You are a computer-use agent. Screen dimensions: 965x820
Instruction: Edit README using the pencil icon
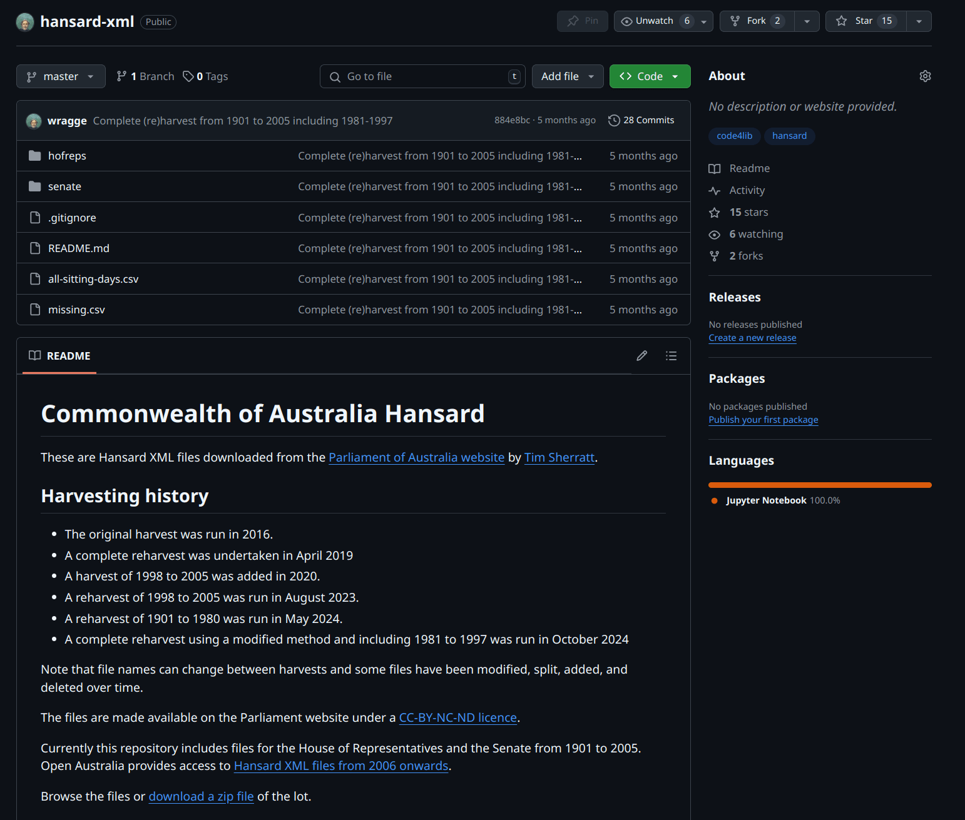tap(642, 356)
